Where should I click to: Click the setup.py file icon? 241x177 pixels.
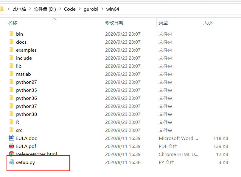tap(12, 162)
